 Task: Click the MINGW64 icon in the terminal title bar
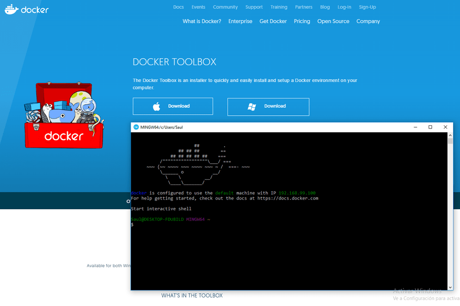click(136, 127)
